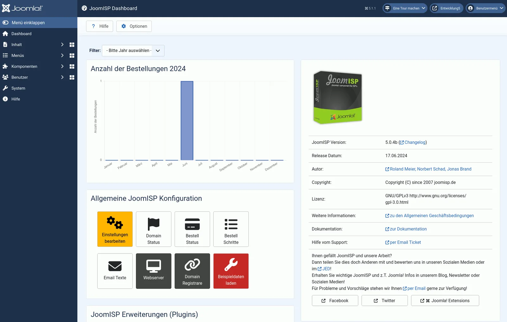Open the Entwicklung5 site link button
This screenshot has height=322, width=507.
click(446, 8)
